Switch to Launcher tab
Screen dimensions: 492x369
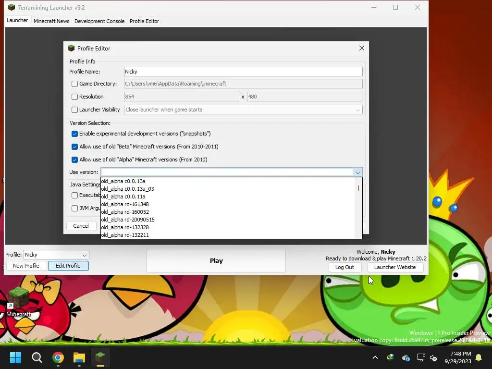(17, 20)
